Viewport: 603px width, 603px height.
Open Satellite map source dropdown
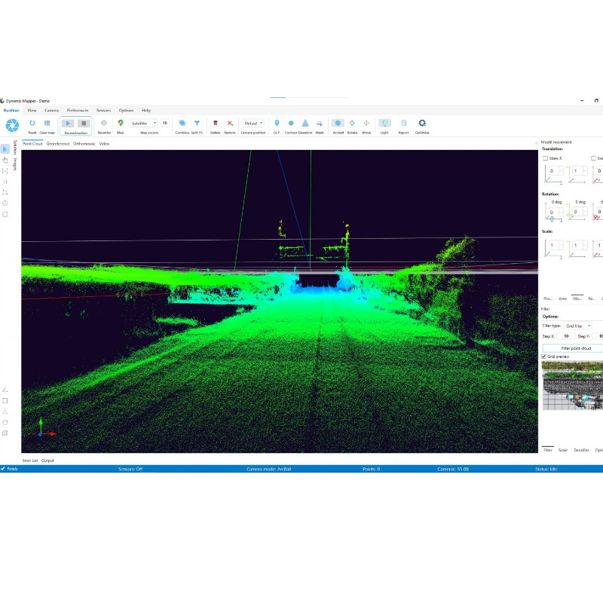point(143,123)
